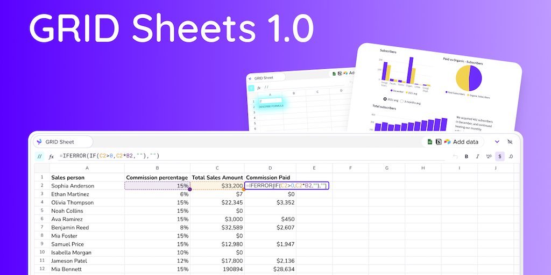551x275 pixels.
Task: Click the Google Sheets icon in Add data
Action: tap(429, 142)
